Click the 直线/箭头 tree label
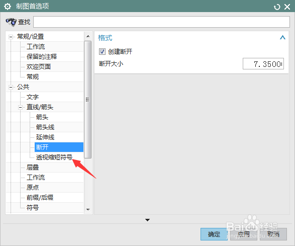Screen dimensions: 295x246 click(40, 107)
